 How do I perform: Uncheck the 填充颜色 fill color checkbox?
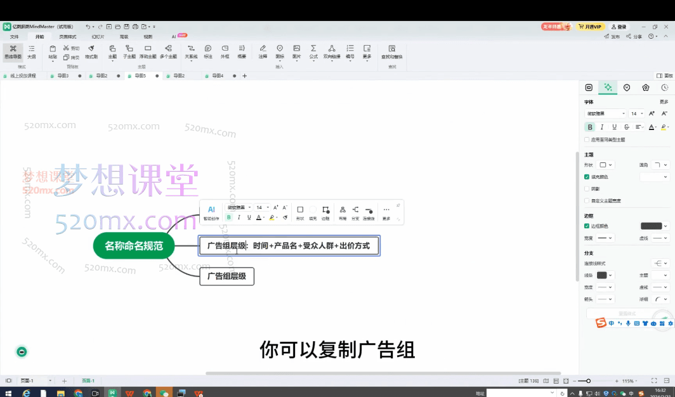click(587, 177)
